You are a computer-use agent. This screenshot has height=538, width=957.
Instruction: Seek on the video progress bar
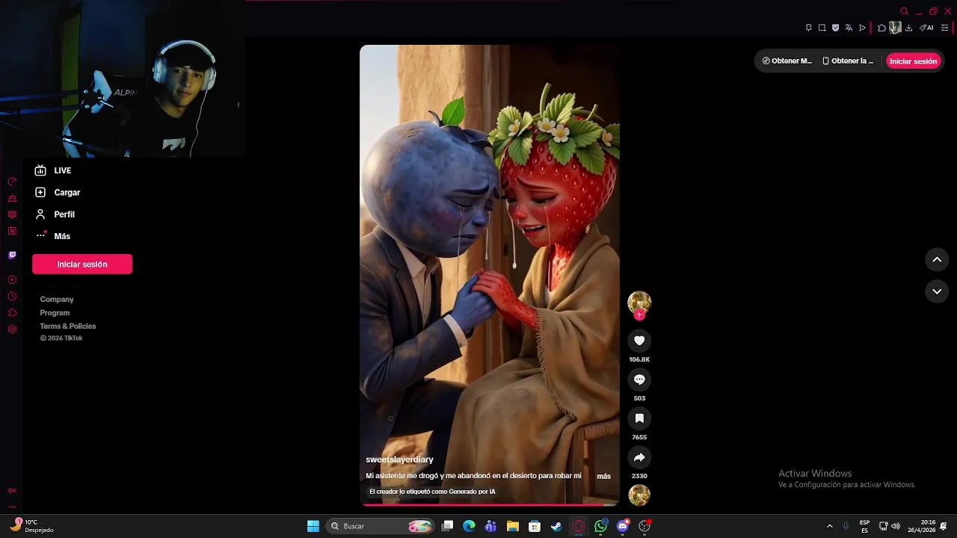(x=490, y=504)
